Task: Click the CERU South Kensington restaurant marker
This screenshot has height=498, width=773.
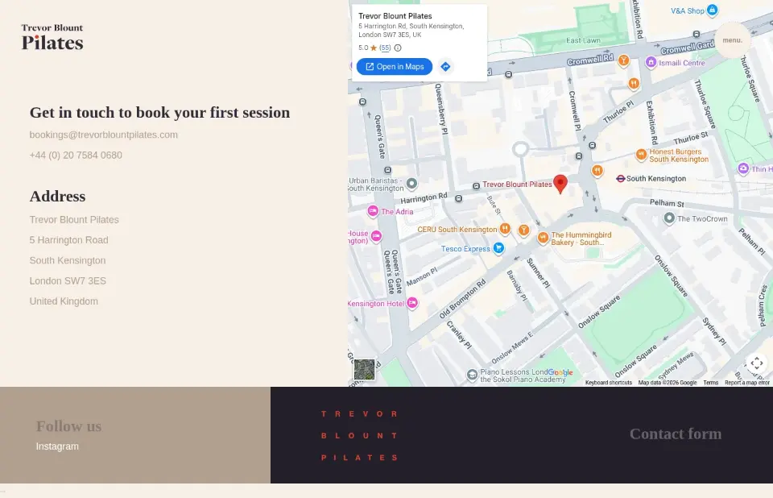Action: [x=505, y=229]
